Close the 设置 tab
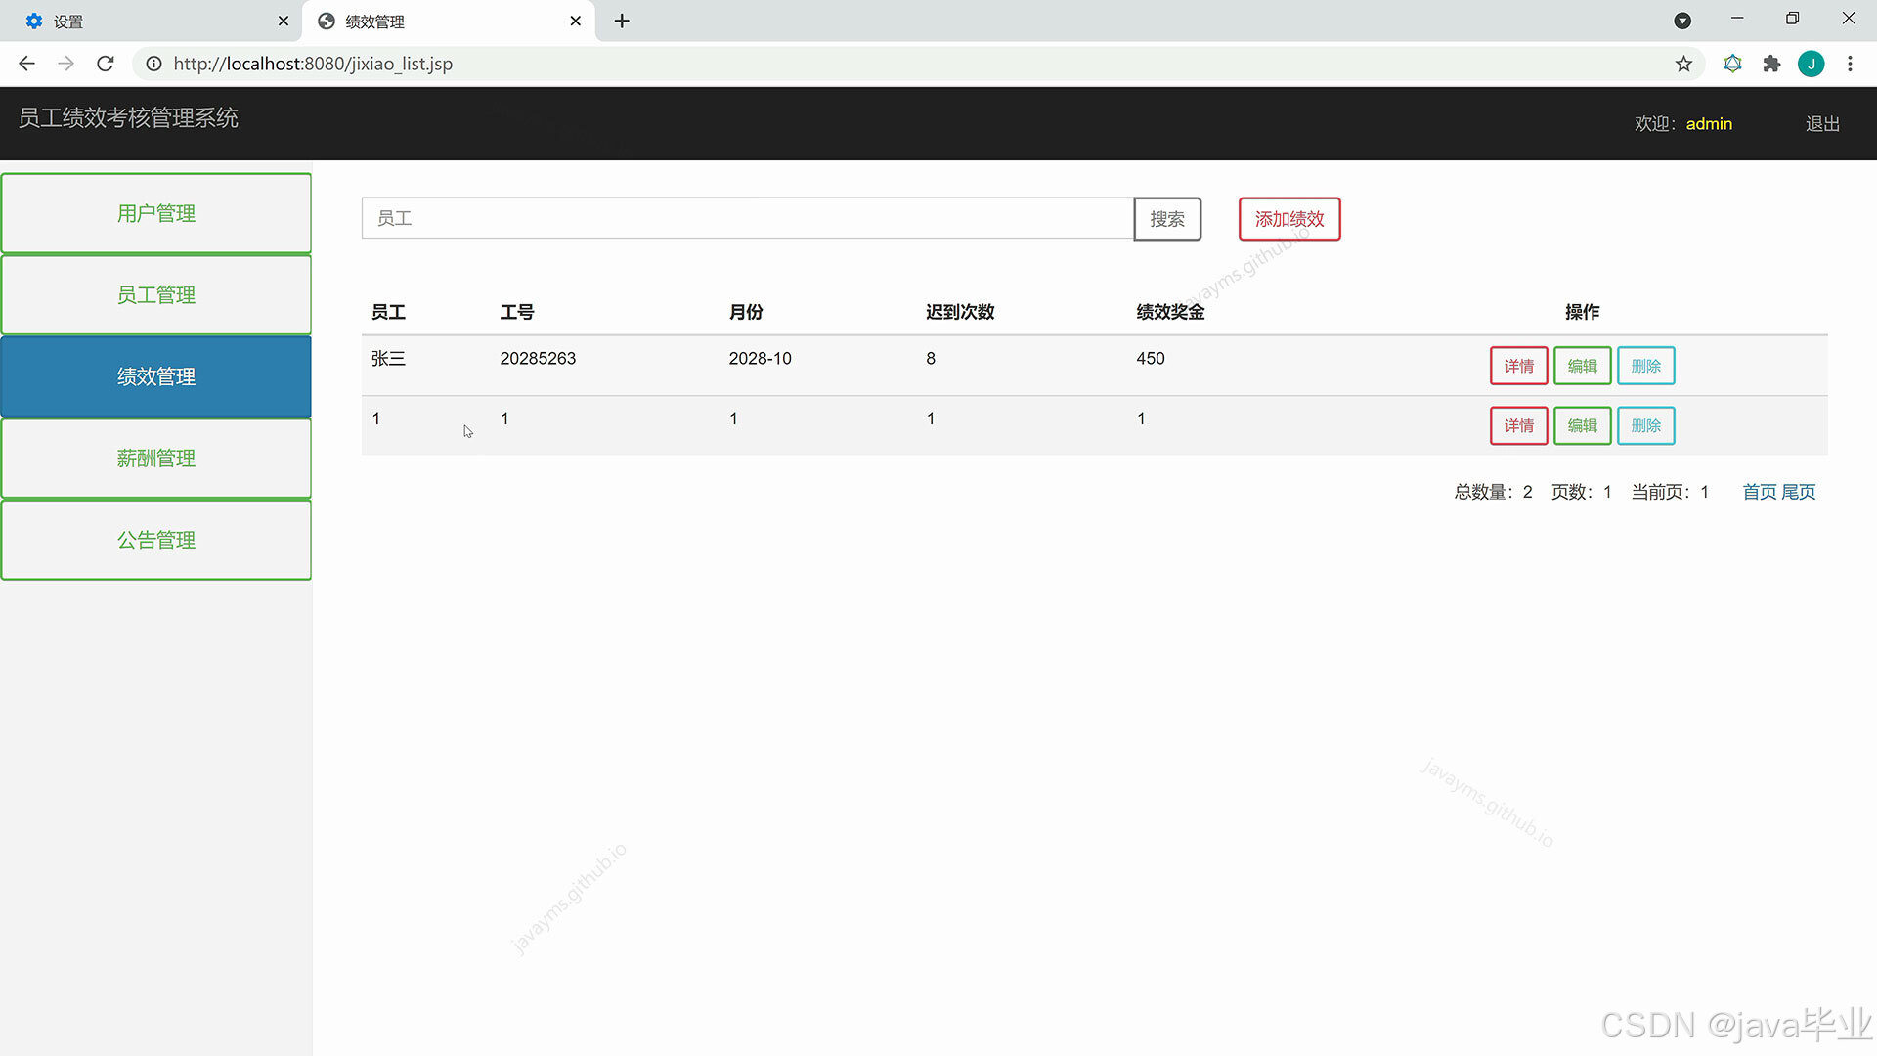The width and height of the screenshot is (1877, 1056). (x=284, y=21)
